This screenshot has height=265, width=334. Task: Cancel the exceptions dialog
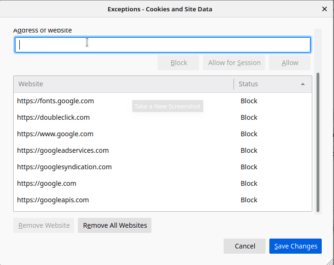pyautogui.click(x=244, y=246)
